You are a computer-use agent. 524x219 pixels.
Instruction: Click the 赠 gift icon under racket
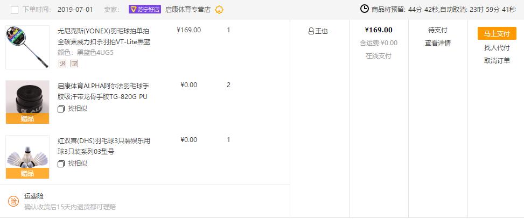74,64
